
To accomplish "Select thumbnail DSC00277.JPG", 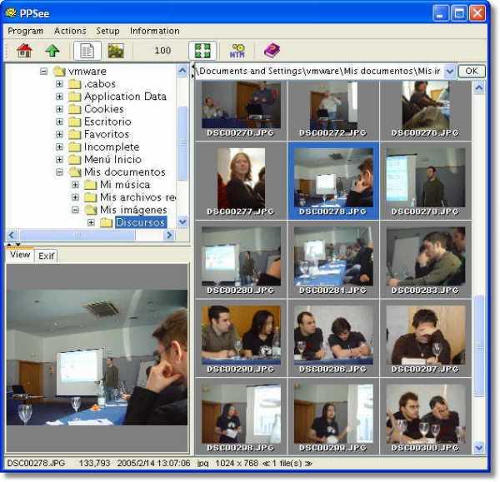I will tap(241, 181).
